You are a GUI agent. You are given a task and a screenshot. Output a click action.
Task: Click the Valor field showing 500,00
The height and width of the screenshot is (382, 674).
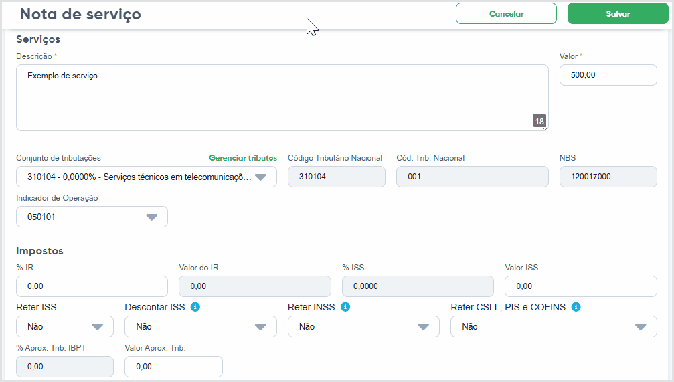point(608,75)
